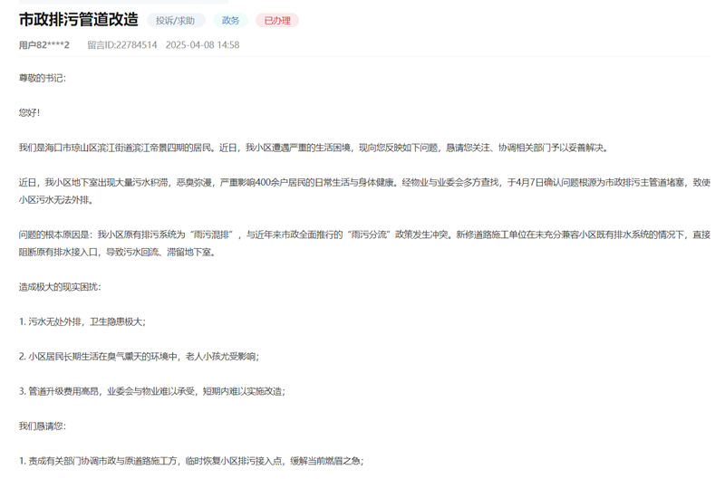This screenshot has height=479, width=725.
Task: Click the 投诉/求助 category tag
Action: point(175,21)
